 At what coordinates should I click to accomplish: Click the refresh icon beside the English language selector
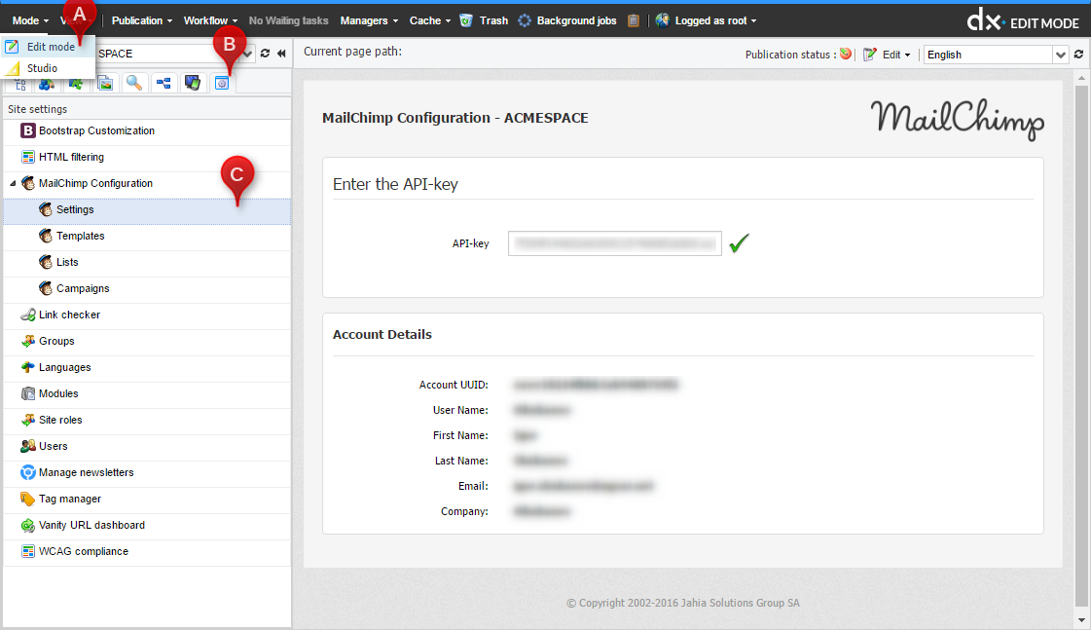tap(1078, 55)
